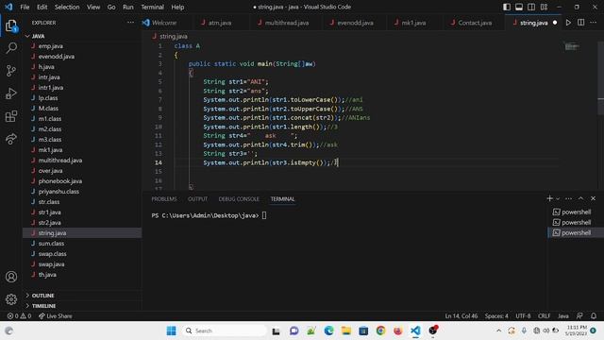
Task: Click the Windows Start button
Action: point(172,331)
